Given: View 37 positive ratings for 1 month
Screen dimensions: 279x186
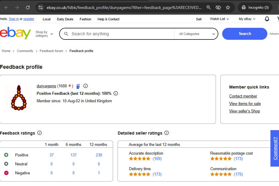Looking at the screenshot, I should tap(52, 155).
